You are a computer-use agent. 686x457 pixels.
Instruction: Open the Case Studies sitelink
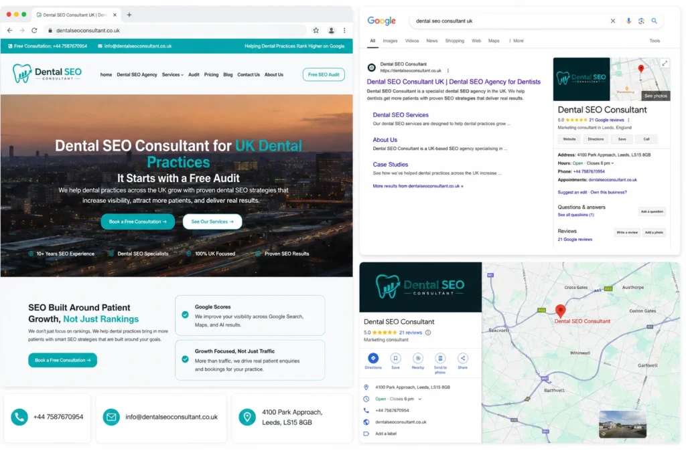point(391,165)
